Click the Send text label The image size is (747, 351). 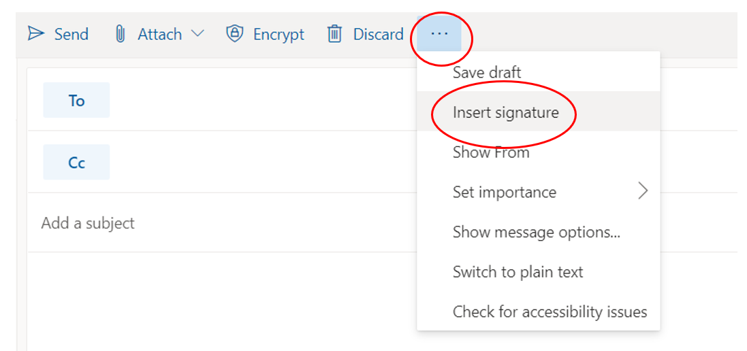(x=71, y=34)
